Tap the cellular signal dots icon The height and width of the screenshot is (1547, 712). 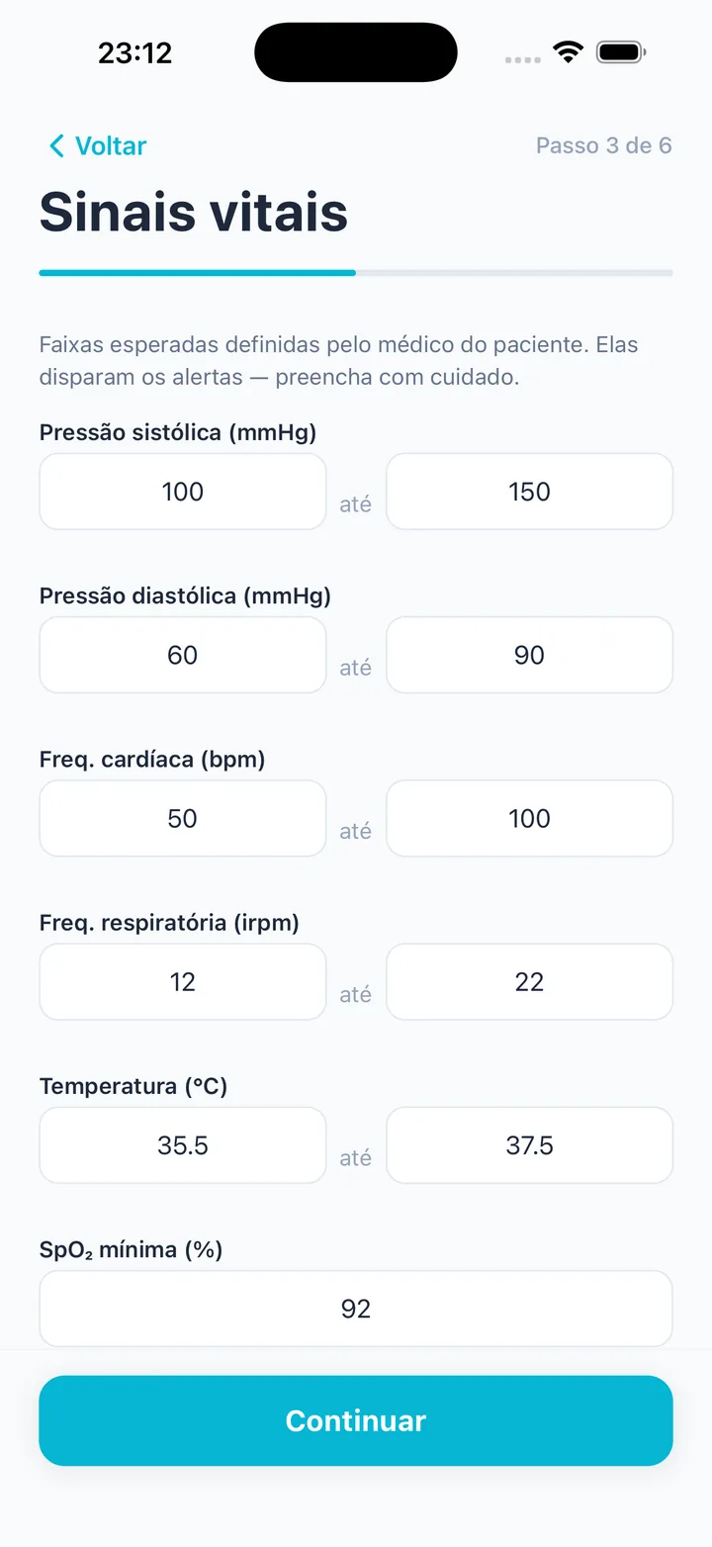click(x=522, y=59)
